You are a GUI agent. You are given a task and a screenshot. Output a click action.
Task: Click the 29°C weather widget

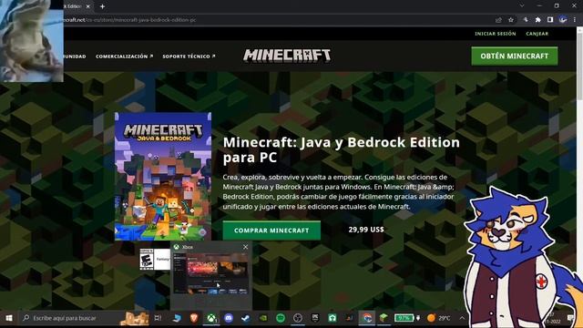(x=439, y=318)
